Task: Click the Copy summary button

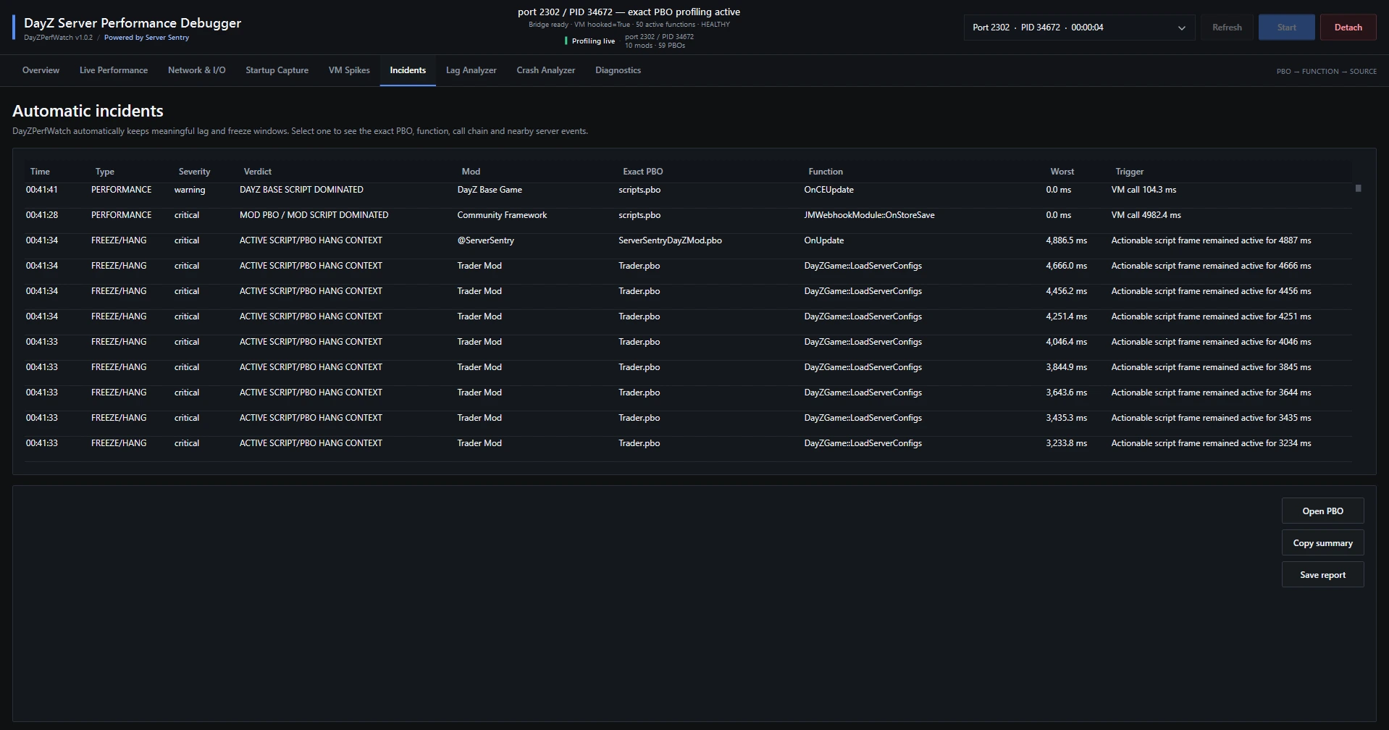Action: (x=1322, y=542)
